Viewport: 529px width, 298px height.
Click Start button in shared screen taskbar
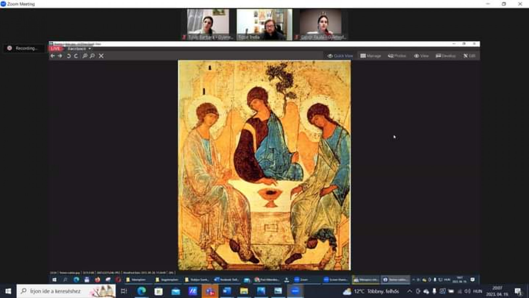pos(55,280)
